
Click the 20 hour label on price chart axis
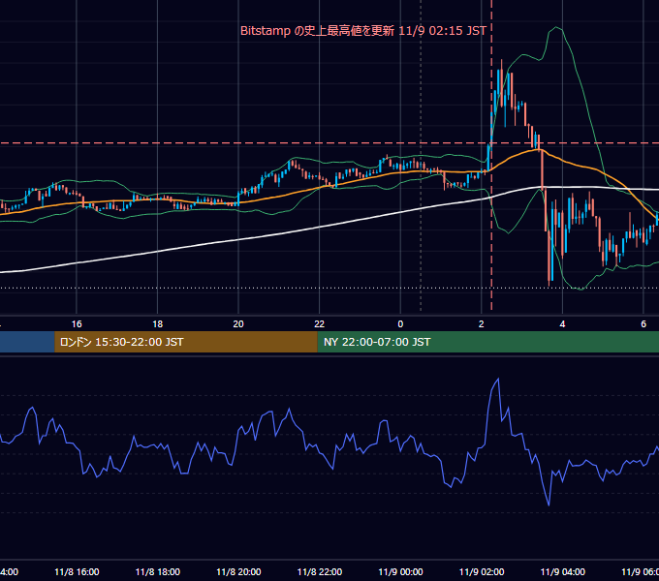[238, 323]
